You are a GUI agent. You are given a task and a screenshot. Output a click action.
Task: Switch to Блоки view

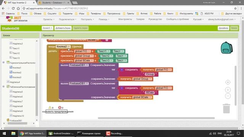(x=234, y=28)
